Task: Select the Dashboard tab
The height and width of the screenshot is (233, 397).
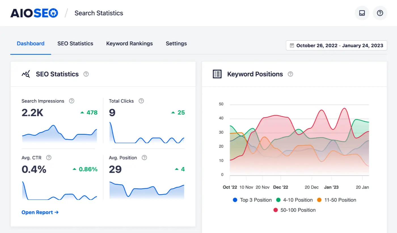Action: tap(31, 44)
